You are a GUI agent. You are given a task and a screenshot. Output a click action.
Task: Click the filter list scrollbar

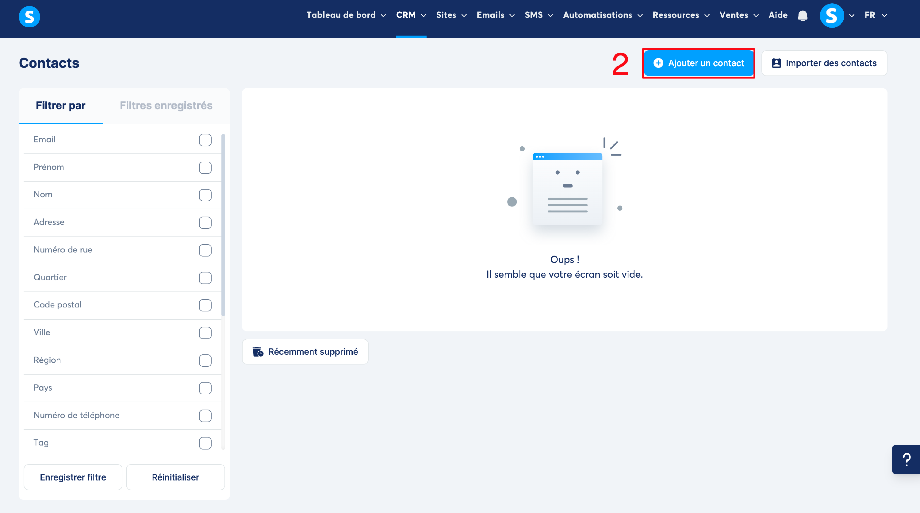(x=223, y=225)
